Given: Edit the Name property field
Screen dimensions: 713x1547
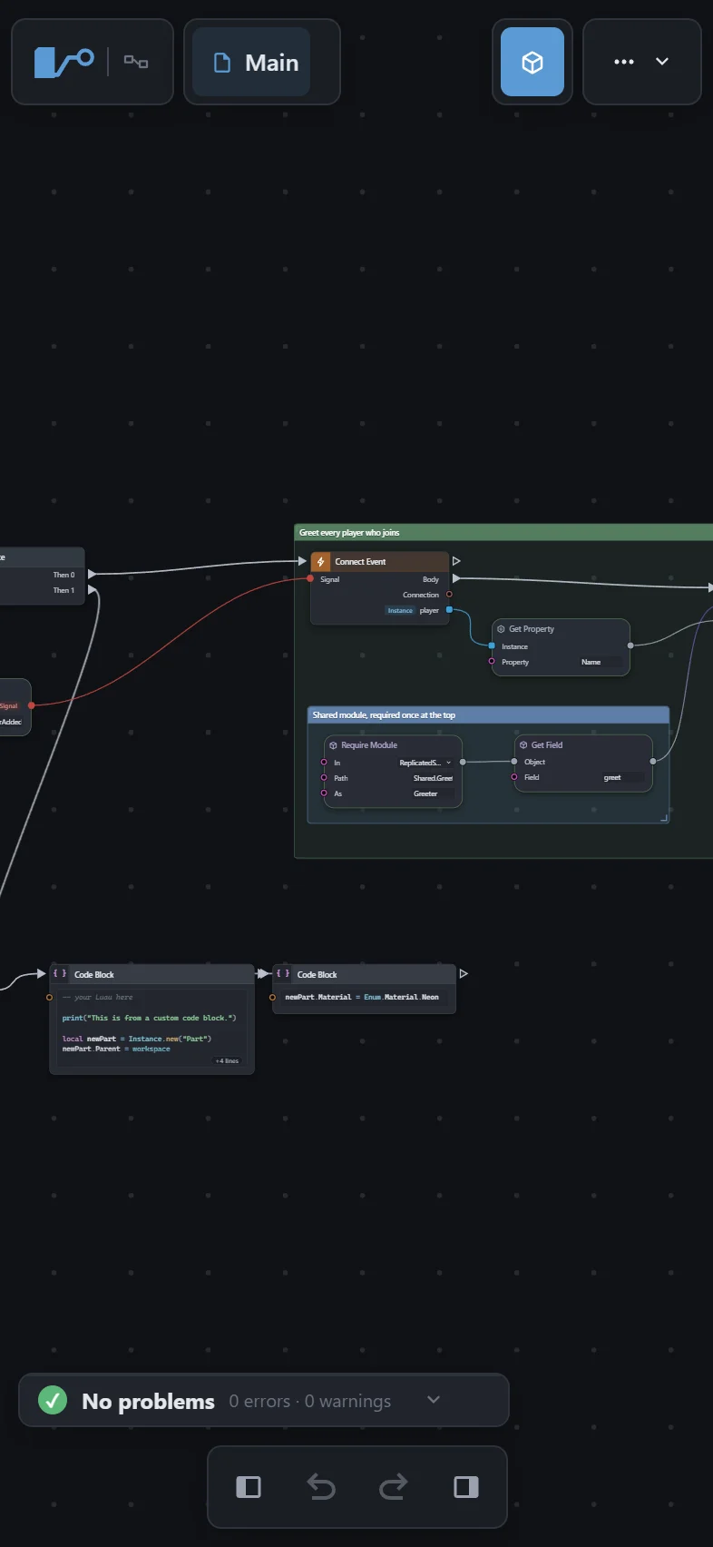Looking at the screenshot, I should 601,662.
